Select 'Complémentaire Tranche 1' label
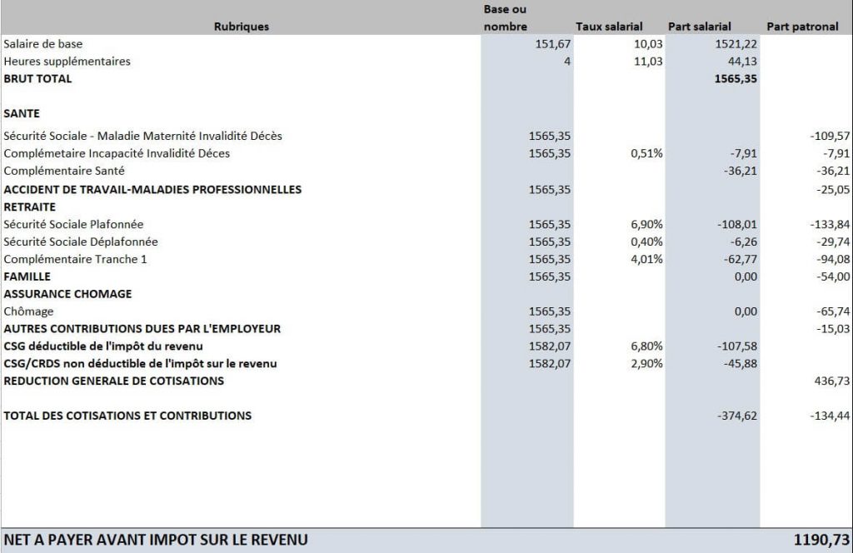This screenshot has width=853, height=553. tap(75, 259)
